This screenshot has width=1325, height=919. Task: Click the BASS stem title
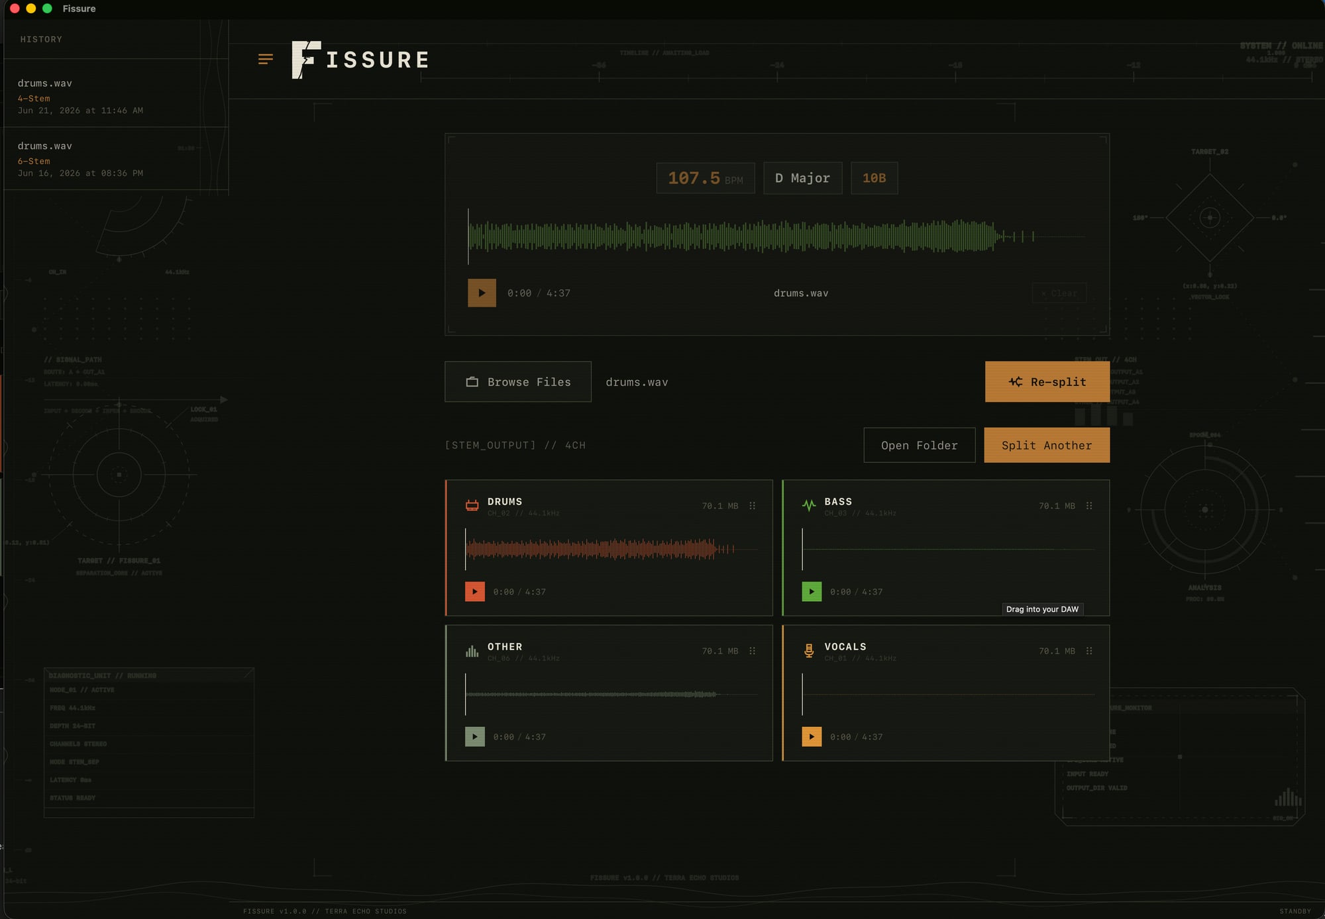click(838, 502)
